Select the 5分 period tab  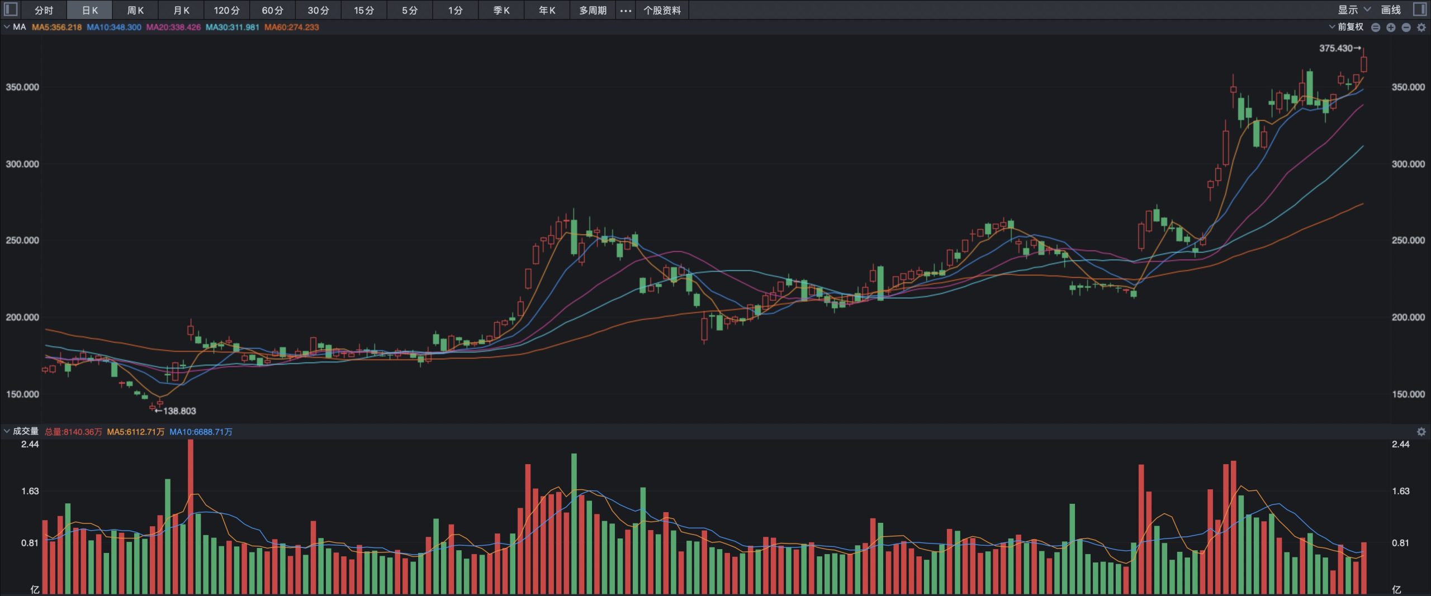[410, 10]
